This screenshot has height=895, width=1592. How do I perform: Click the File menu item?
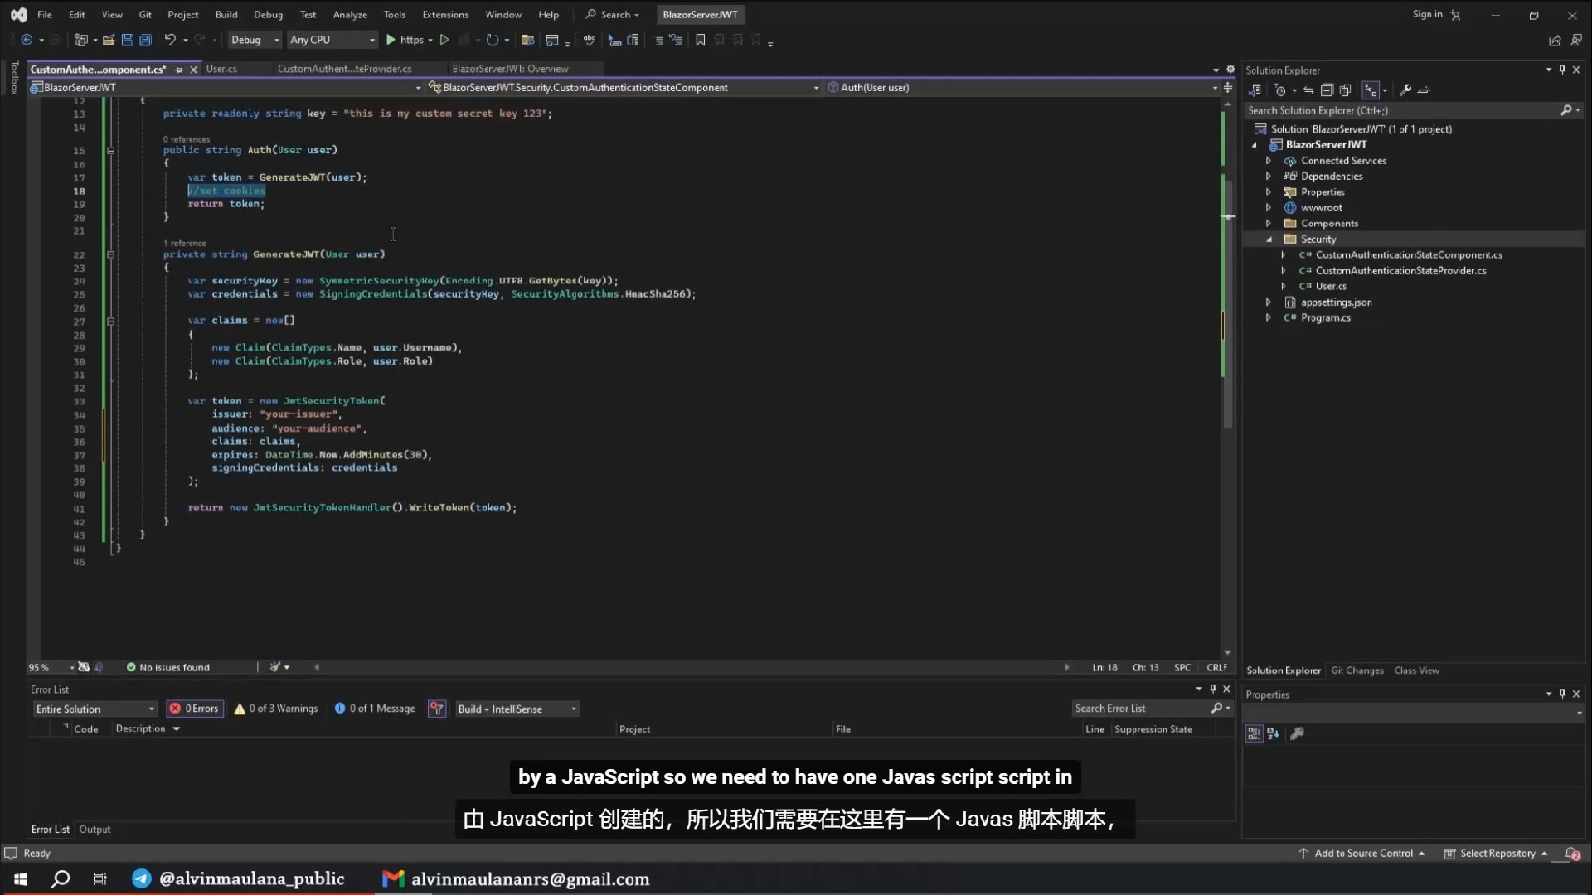coord(44,14)
